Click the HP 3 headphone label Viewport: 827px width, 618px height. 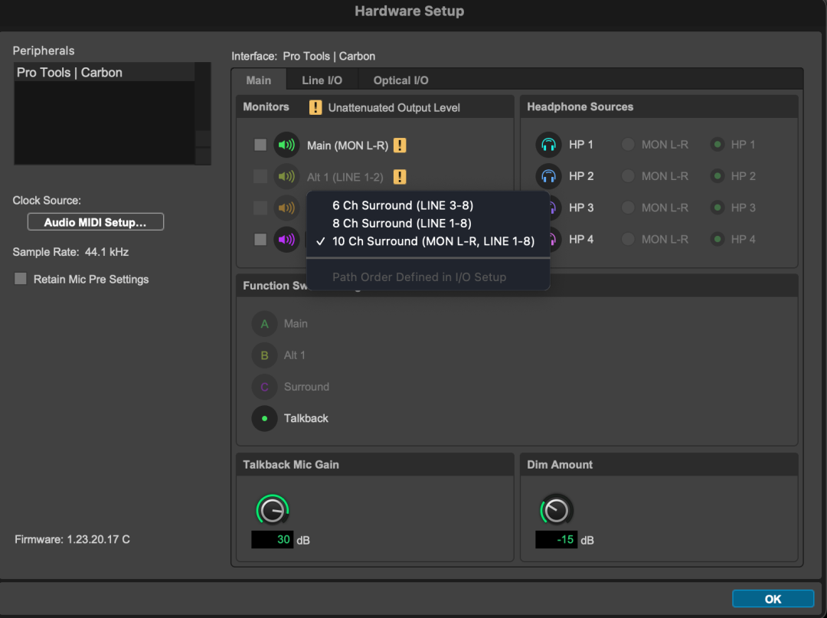click(581, 208)
